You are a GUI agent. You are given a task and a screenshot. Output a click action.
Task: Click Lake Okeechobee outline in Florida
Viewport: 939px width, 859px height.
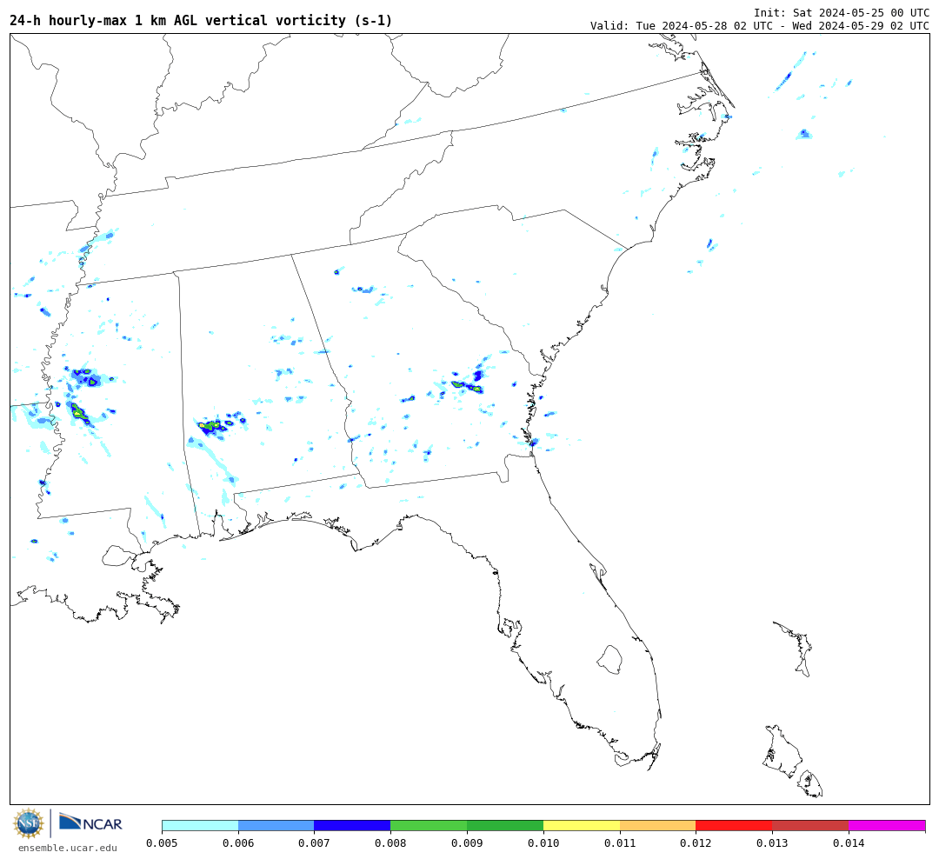click(x=609, y=660)
